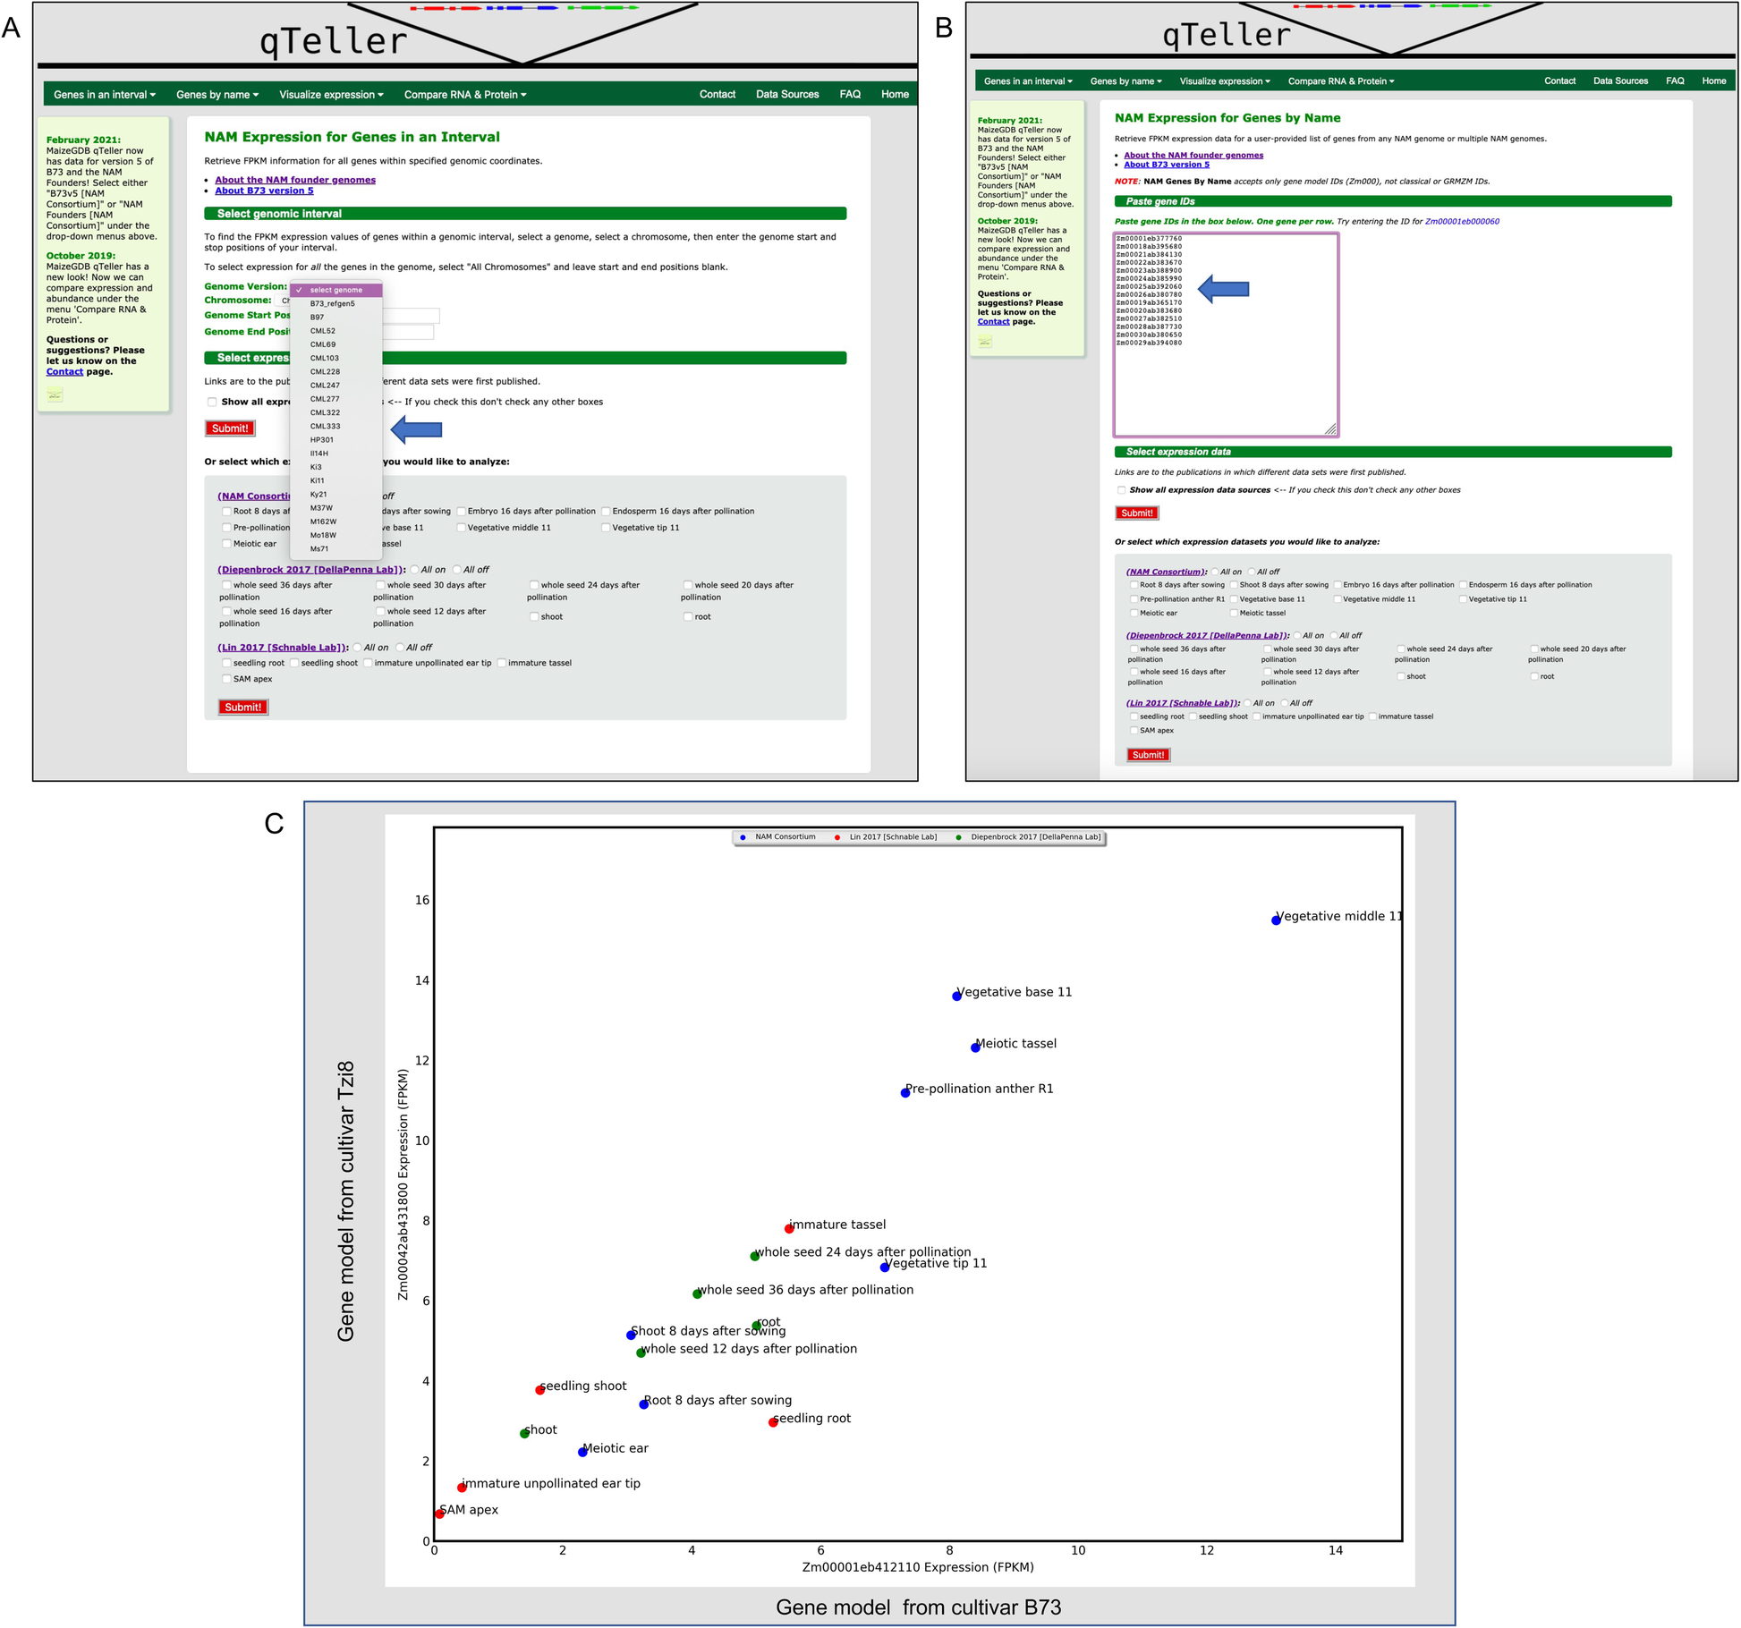Open 'Genes by name' menu in panel B
The image size is (1741, 1628).
[x=1125, y=81]
